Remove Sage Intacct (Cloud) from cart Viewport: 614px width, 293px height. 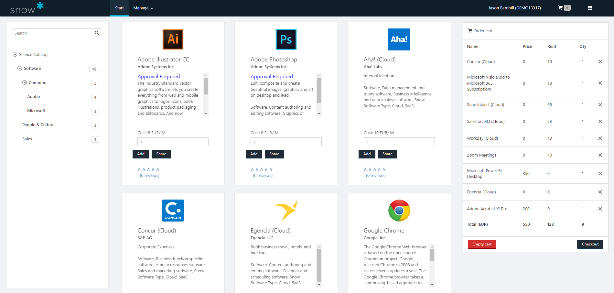(600, 105)
